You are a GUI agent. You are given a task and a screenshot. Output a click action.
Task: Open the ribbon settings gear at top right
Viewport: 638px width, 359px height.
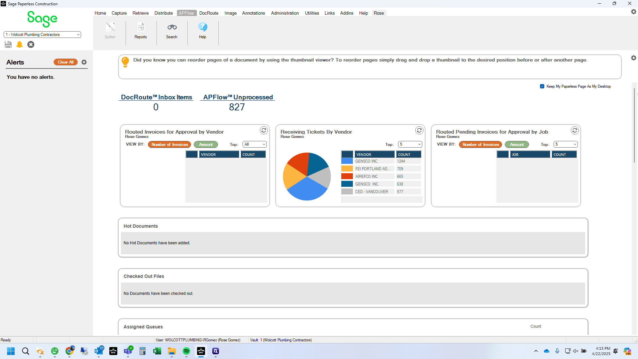[633, 12]
